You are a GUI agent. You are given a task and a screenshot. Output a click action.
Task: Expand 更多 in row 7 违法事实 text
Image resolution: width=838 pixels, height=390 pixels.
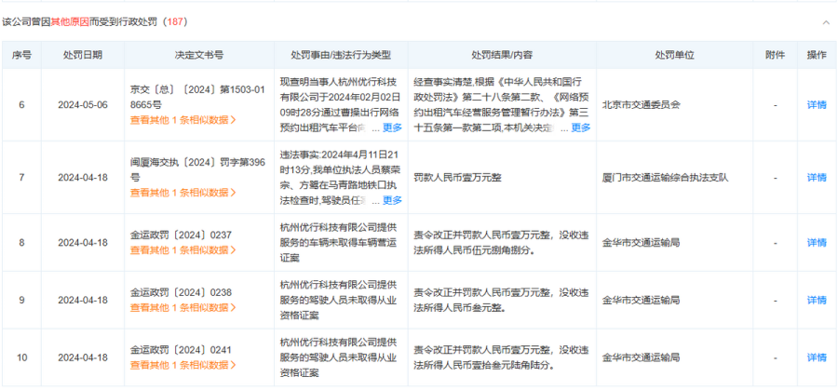click(x=392, y=200)
